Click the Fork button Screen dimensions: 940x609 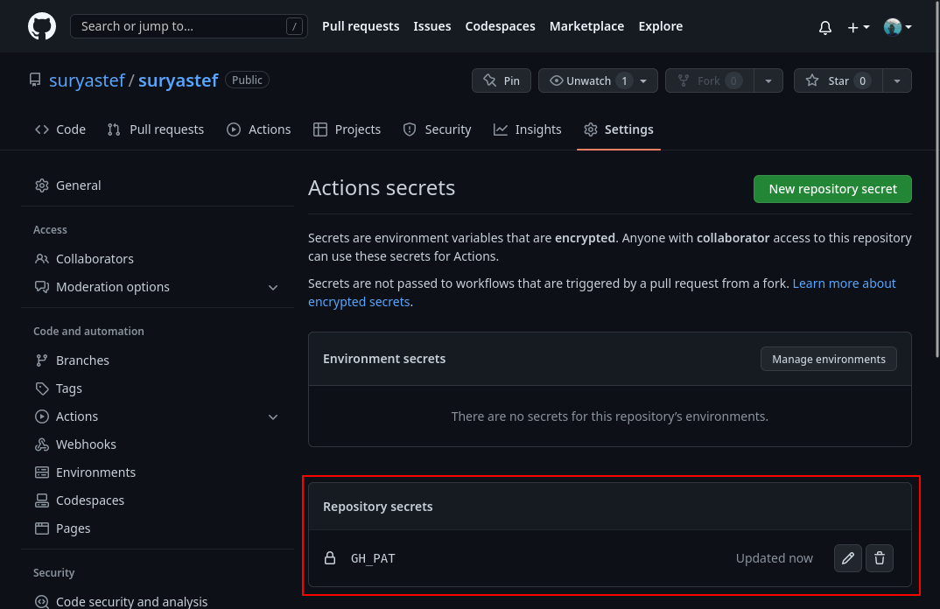pos(709,80)
